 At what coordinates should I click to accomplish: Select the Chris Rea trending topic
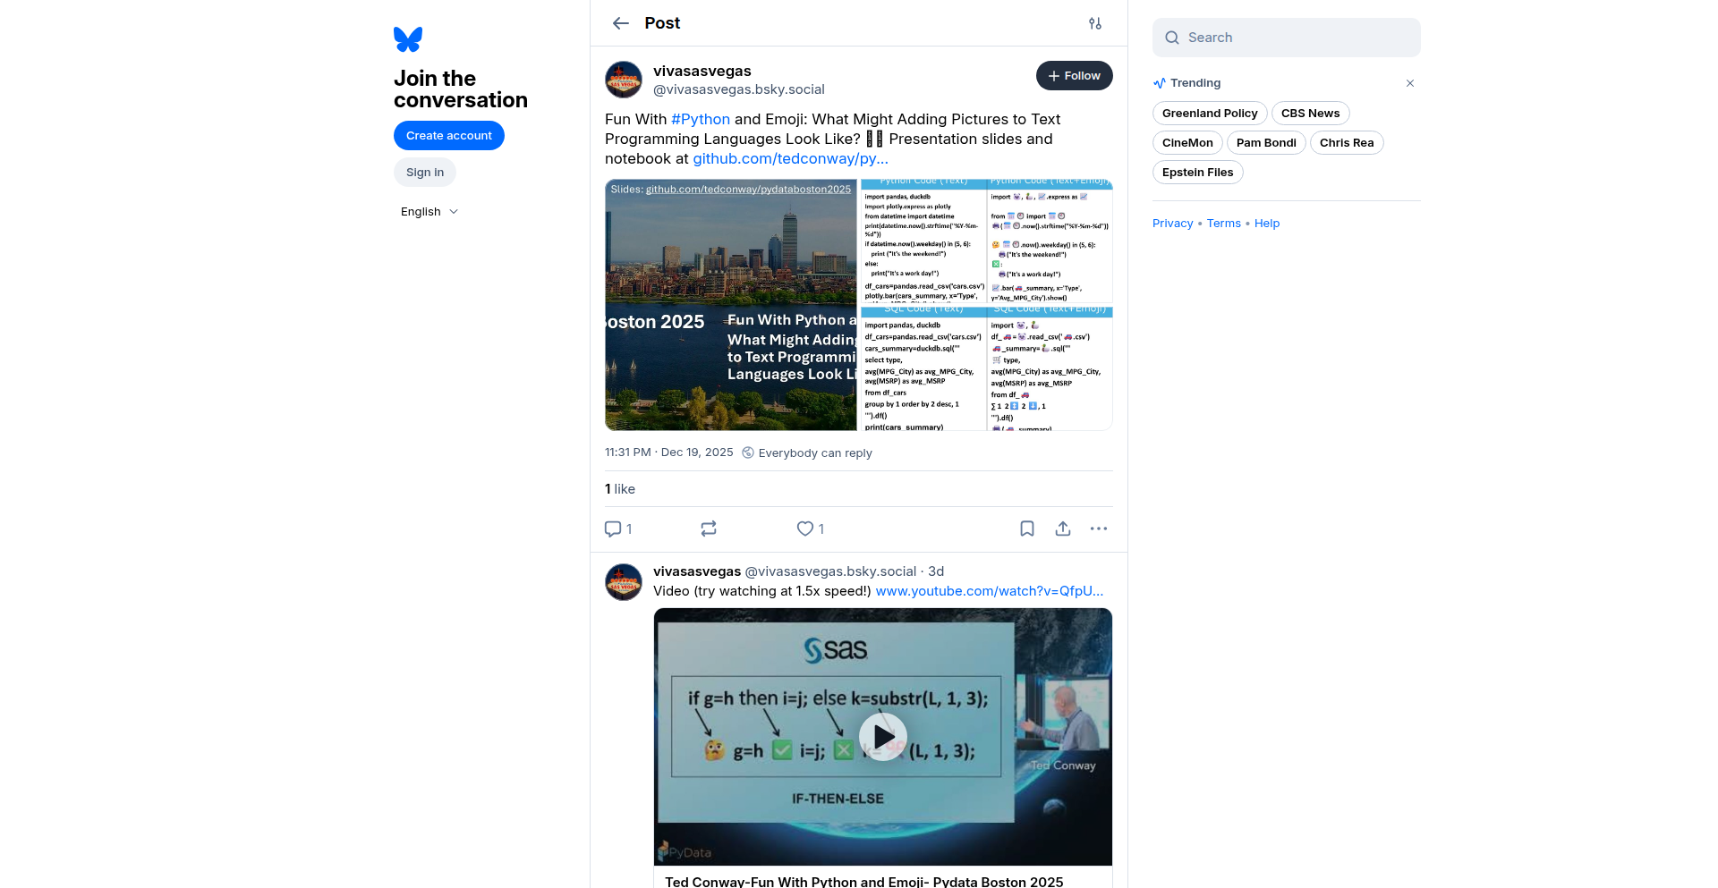click(x=1347, y=143)
